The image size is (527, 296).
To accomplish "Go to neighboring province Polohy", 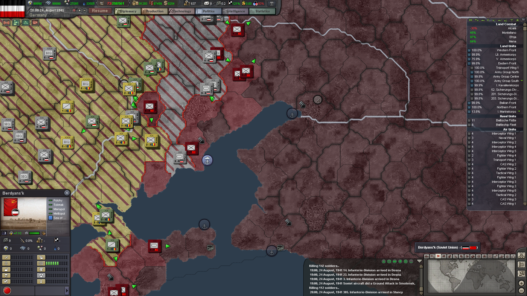I will click(x=58, y=201).
